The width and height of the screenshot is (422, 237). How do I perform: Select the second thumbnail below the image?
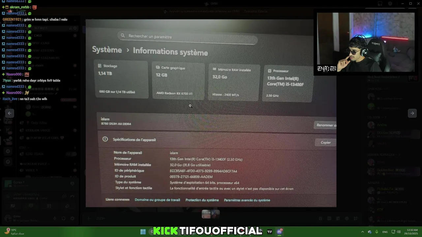pos(215,214)
